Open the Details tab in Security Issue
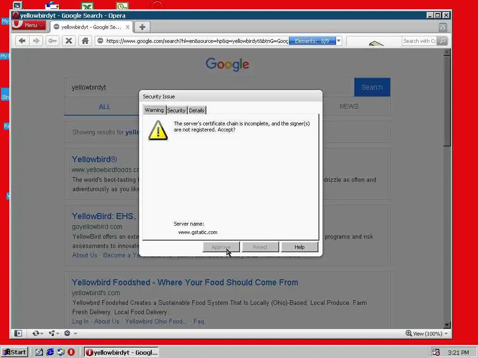Viewport: 478px width, 358px height. pyautogui.click(x=197, y=110)
